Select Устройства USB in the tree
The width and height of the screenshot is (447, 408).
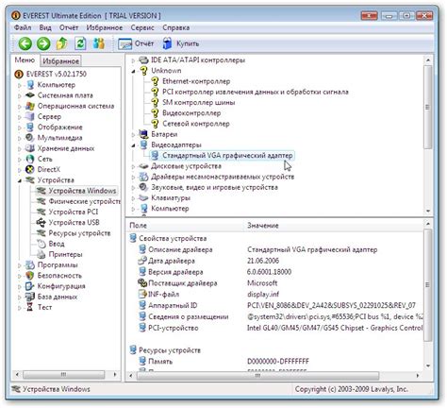(74, 222)
